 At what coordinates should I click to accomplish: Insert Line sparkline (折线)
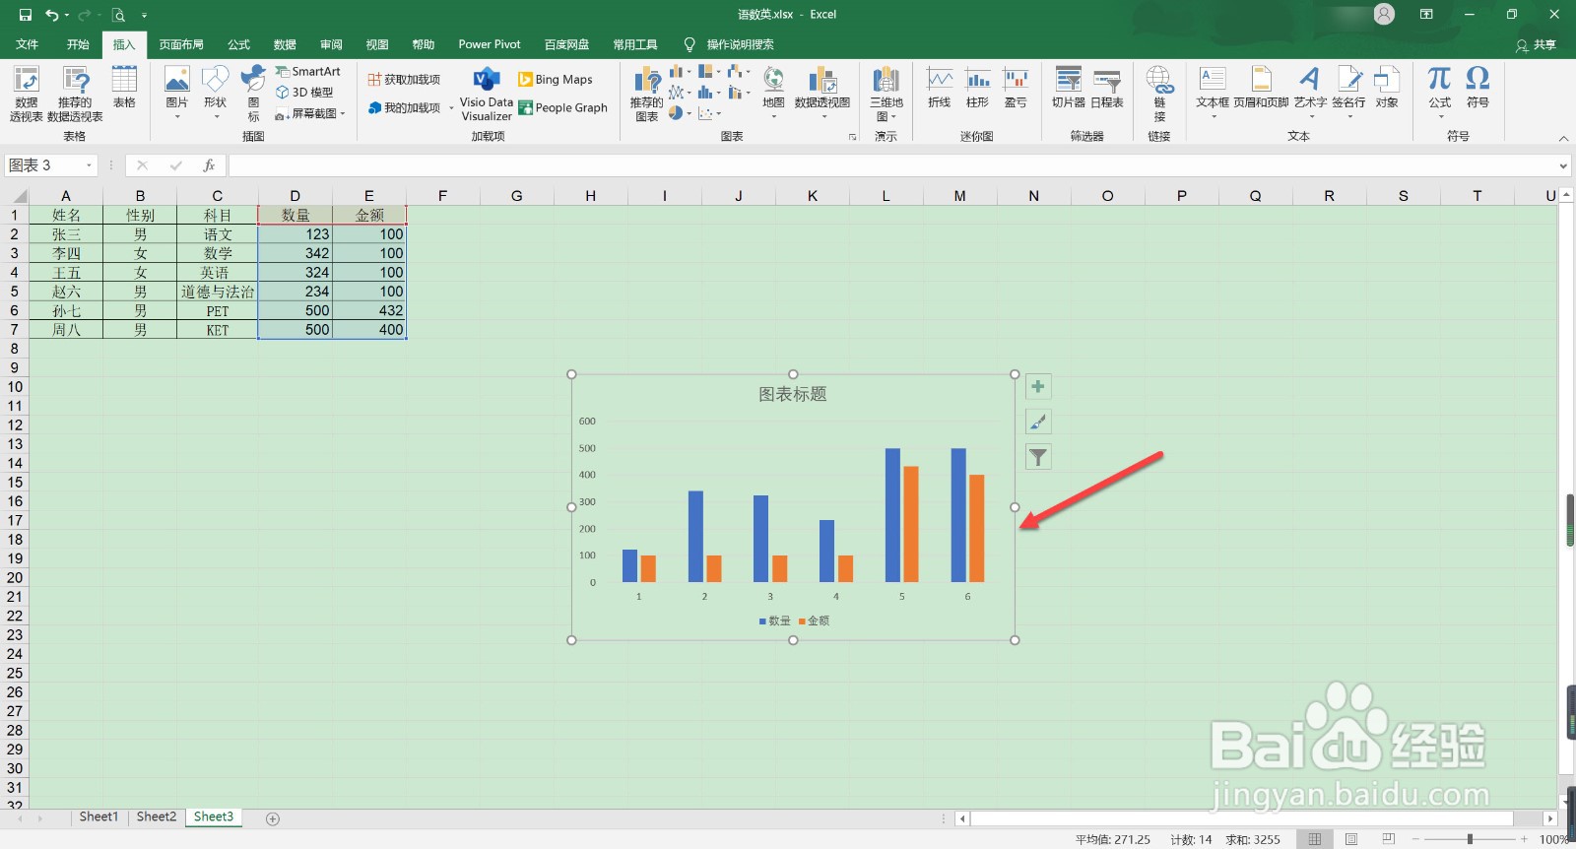(x=940, y=88)
